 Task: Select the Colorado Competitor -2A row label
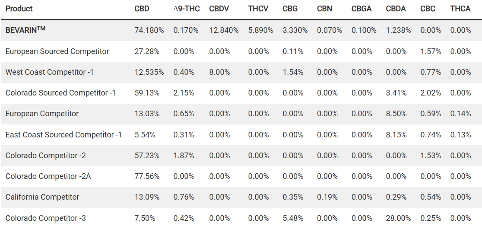pos(48,176)
